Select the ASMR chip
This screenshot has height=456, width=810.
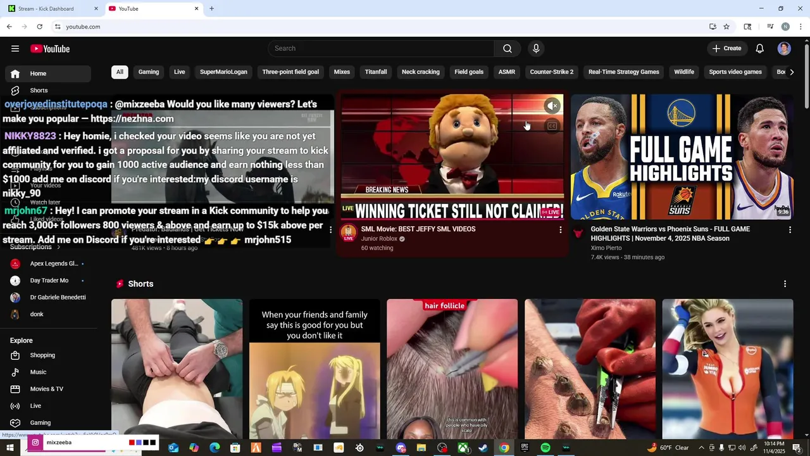pyautogui.click(x=507, y=72)
